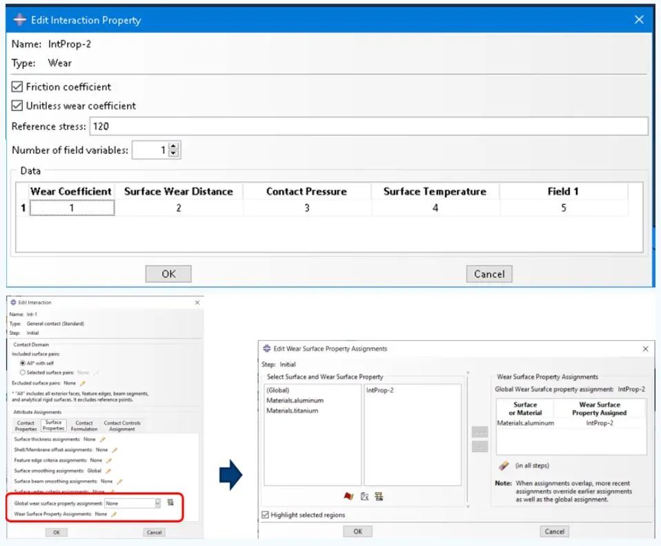Toggle Highlight selected regions checkbox
661x546 pixels.
point(265,515)
